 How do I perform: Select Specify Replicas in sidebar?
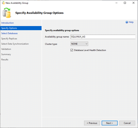(9, 39)
